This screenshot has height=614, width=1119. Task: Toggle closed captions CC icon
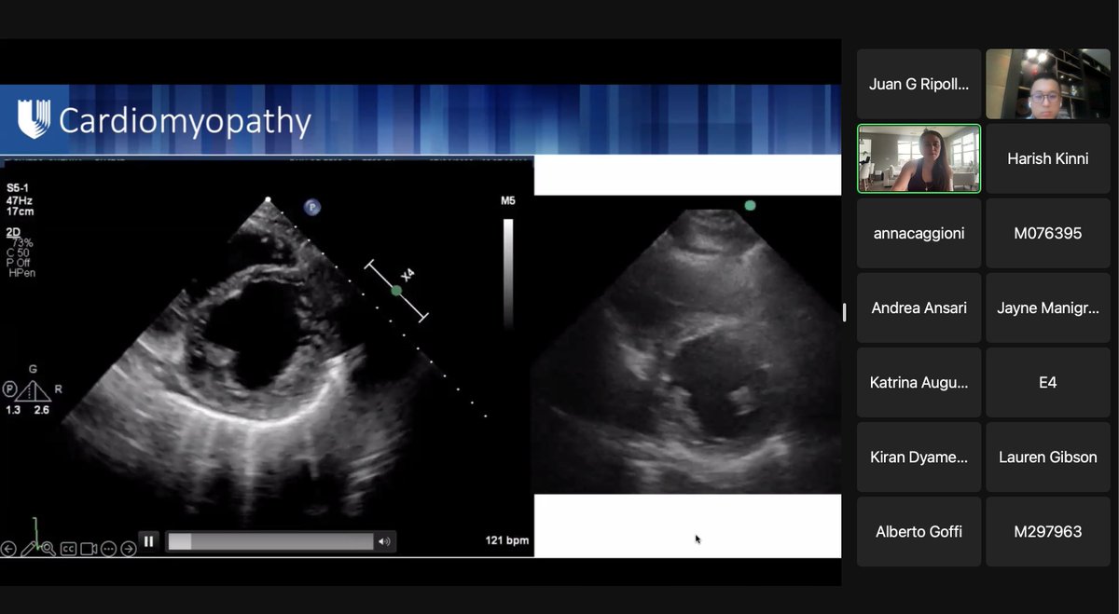coord(68,549)
